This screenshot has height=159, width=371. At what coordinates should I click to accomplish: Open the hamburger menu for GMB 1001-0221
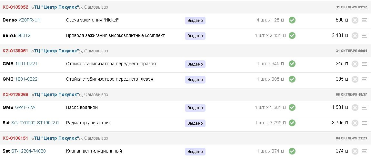[364, 64]
